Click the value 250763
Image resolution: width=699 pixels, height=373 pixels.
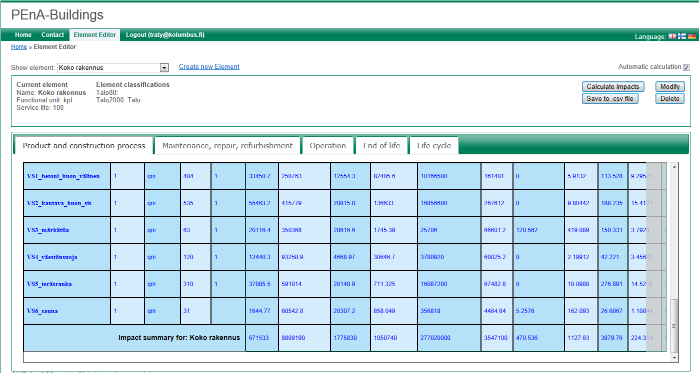291,176
